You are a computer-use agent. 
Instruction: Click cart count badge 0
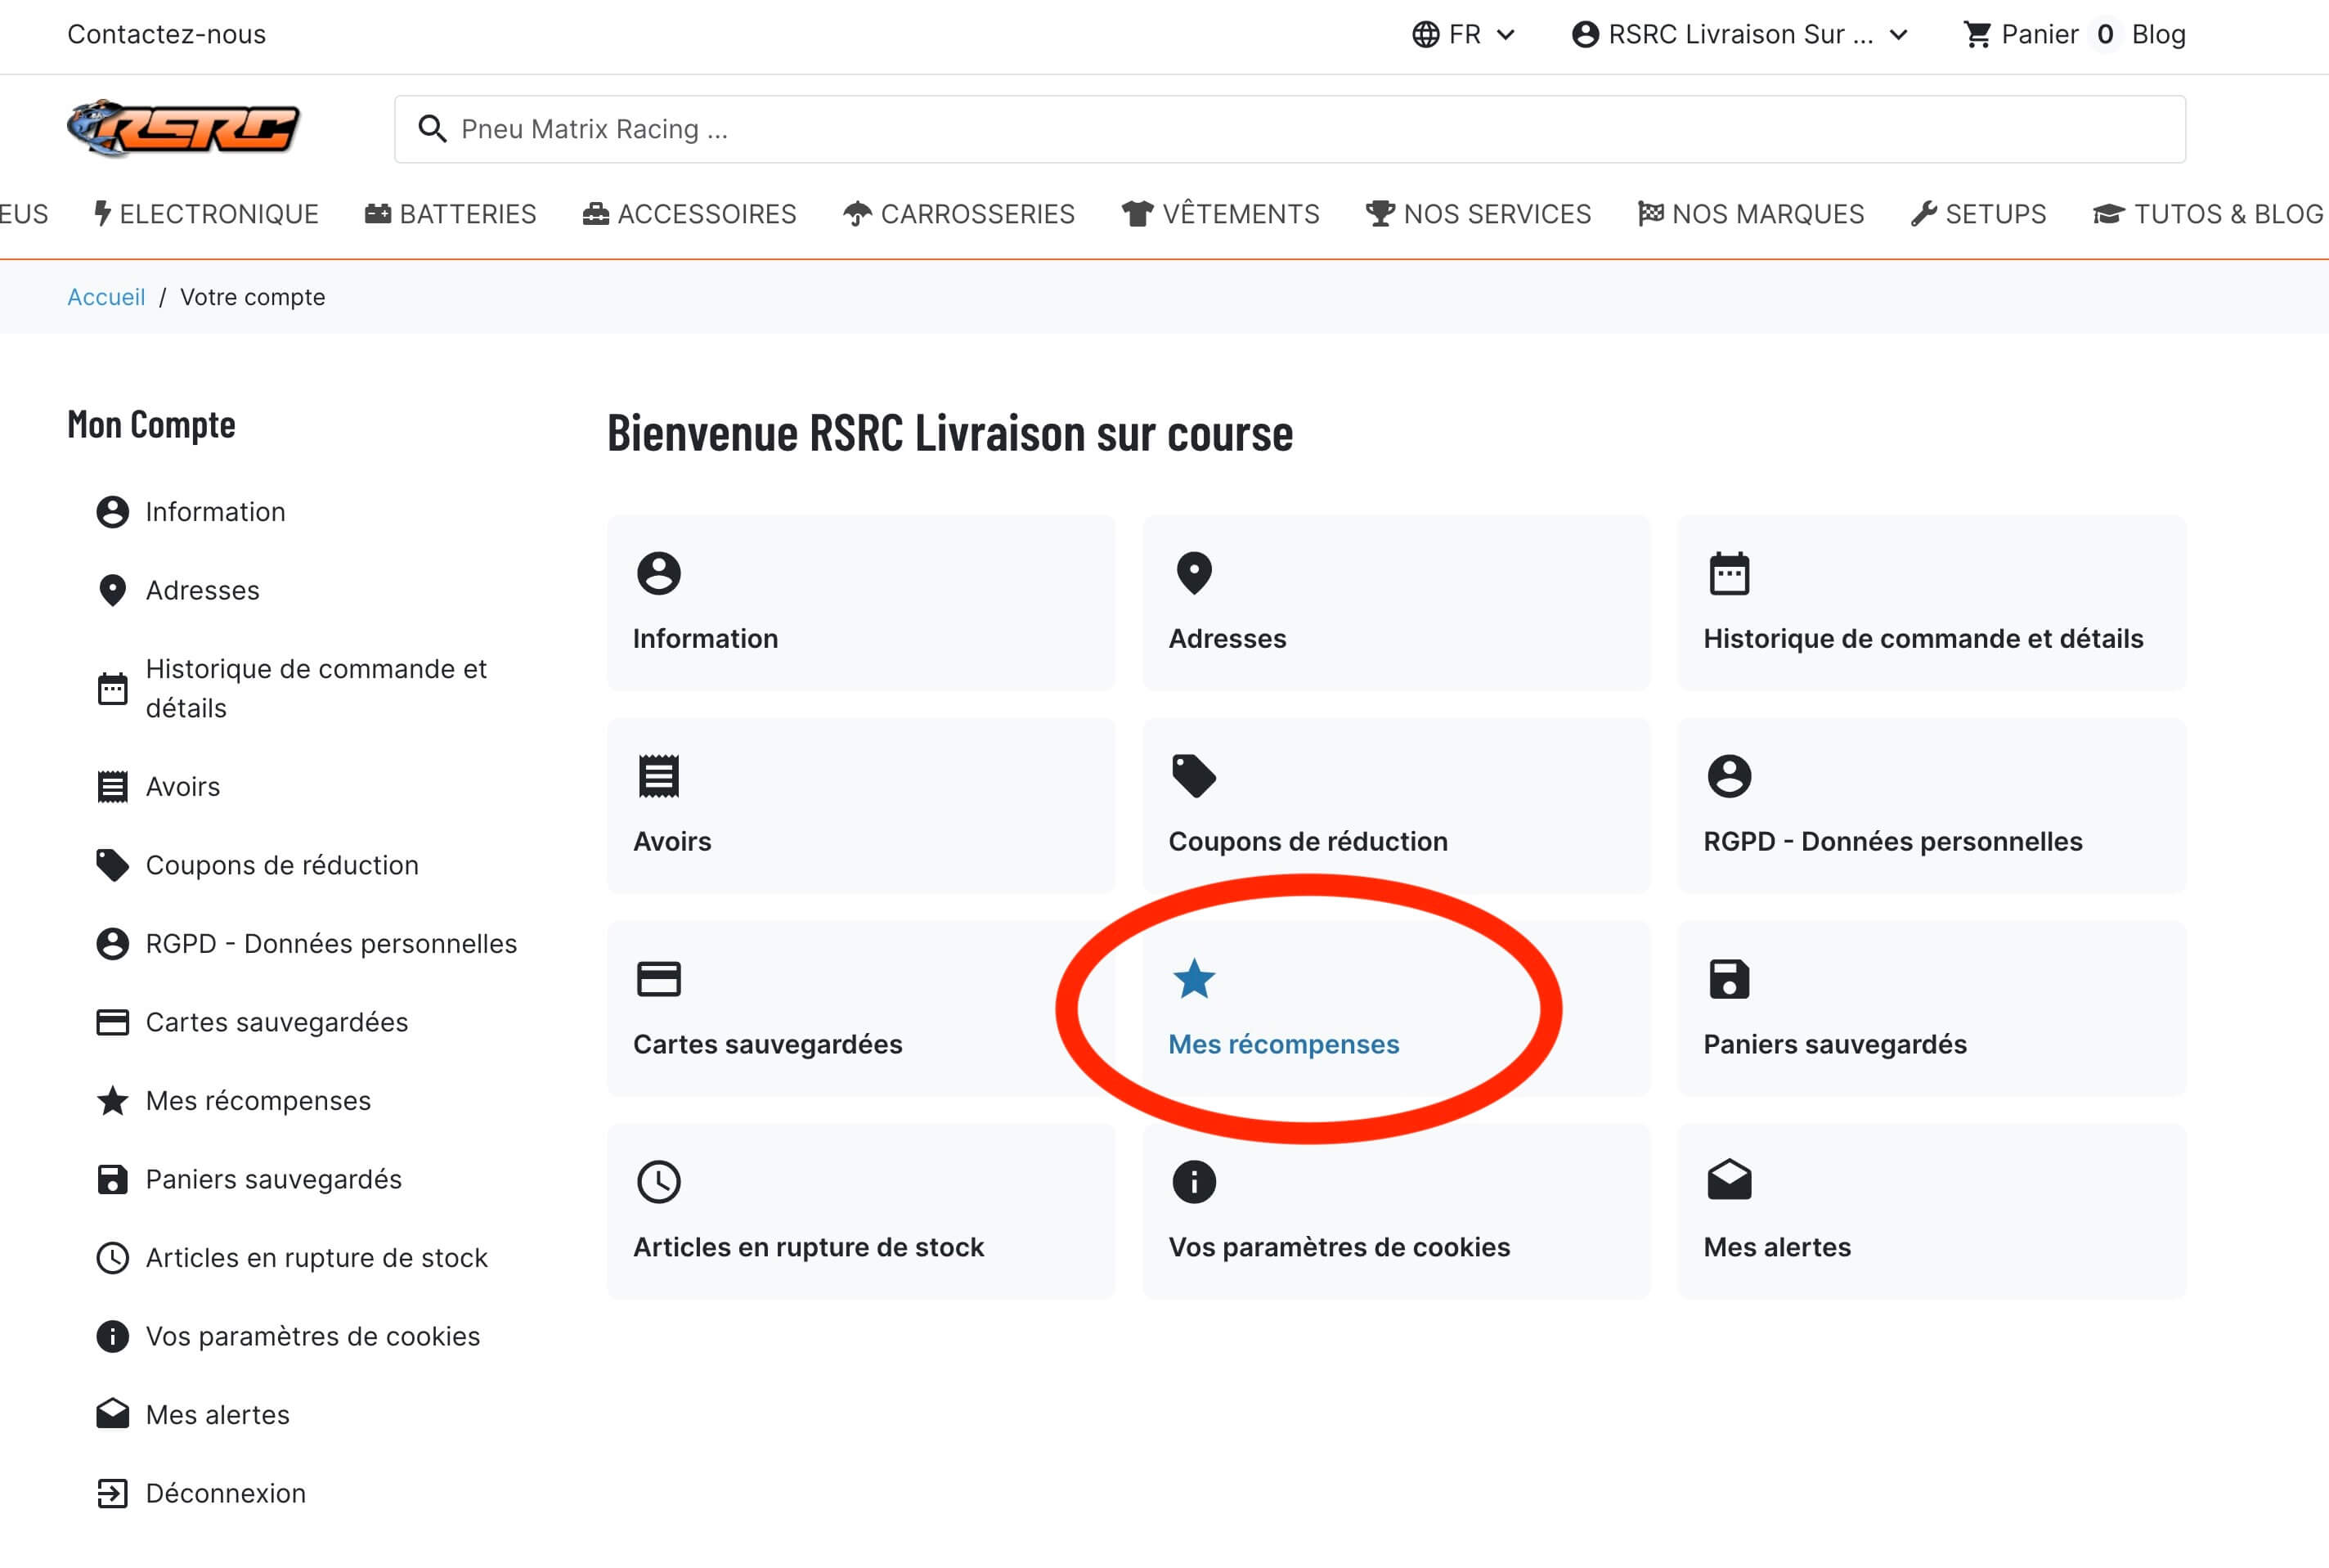[x=2105, y=35]
